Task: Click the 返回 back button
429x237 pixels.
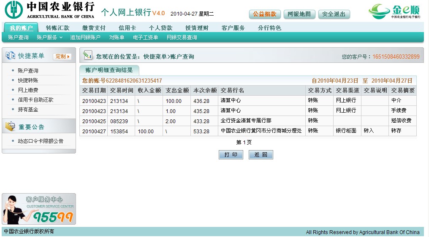Action: click(x=261, y=155)
